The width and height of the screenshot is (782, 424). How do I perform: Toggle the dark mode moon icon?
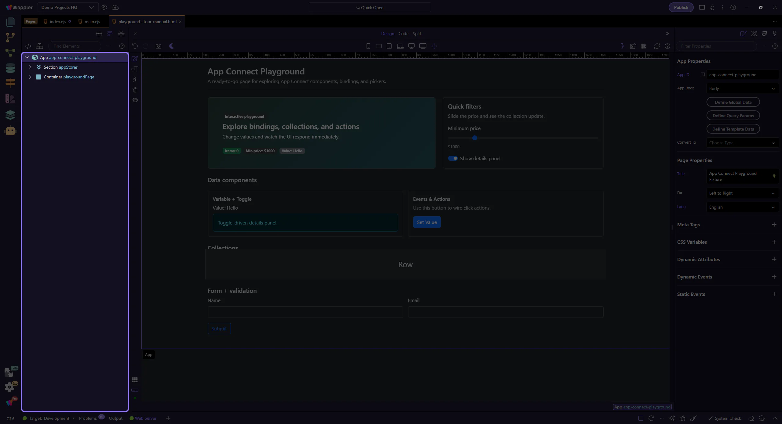[172, 46]
